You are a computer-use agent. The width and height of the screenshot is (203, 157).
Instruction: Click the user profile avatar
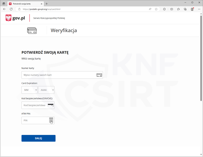(192, 9)
